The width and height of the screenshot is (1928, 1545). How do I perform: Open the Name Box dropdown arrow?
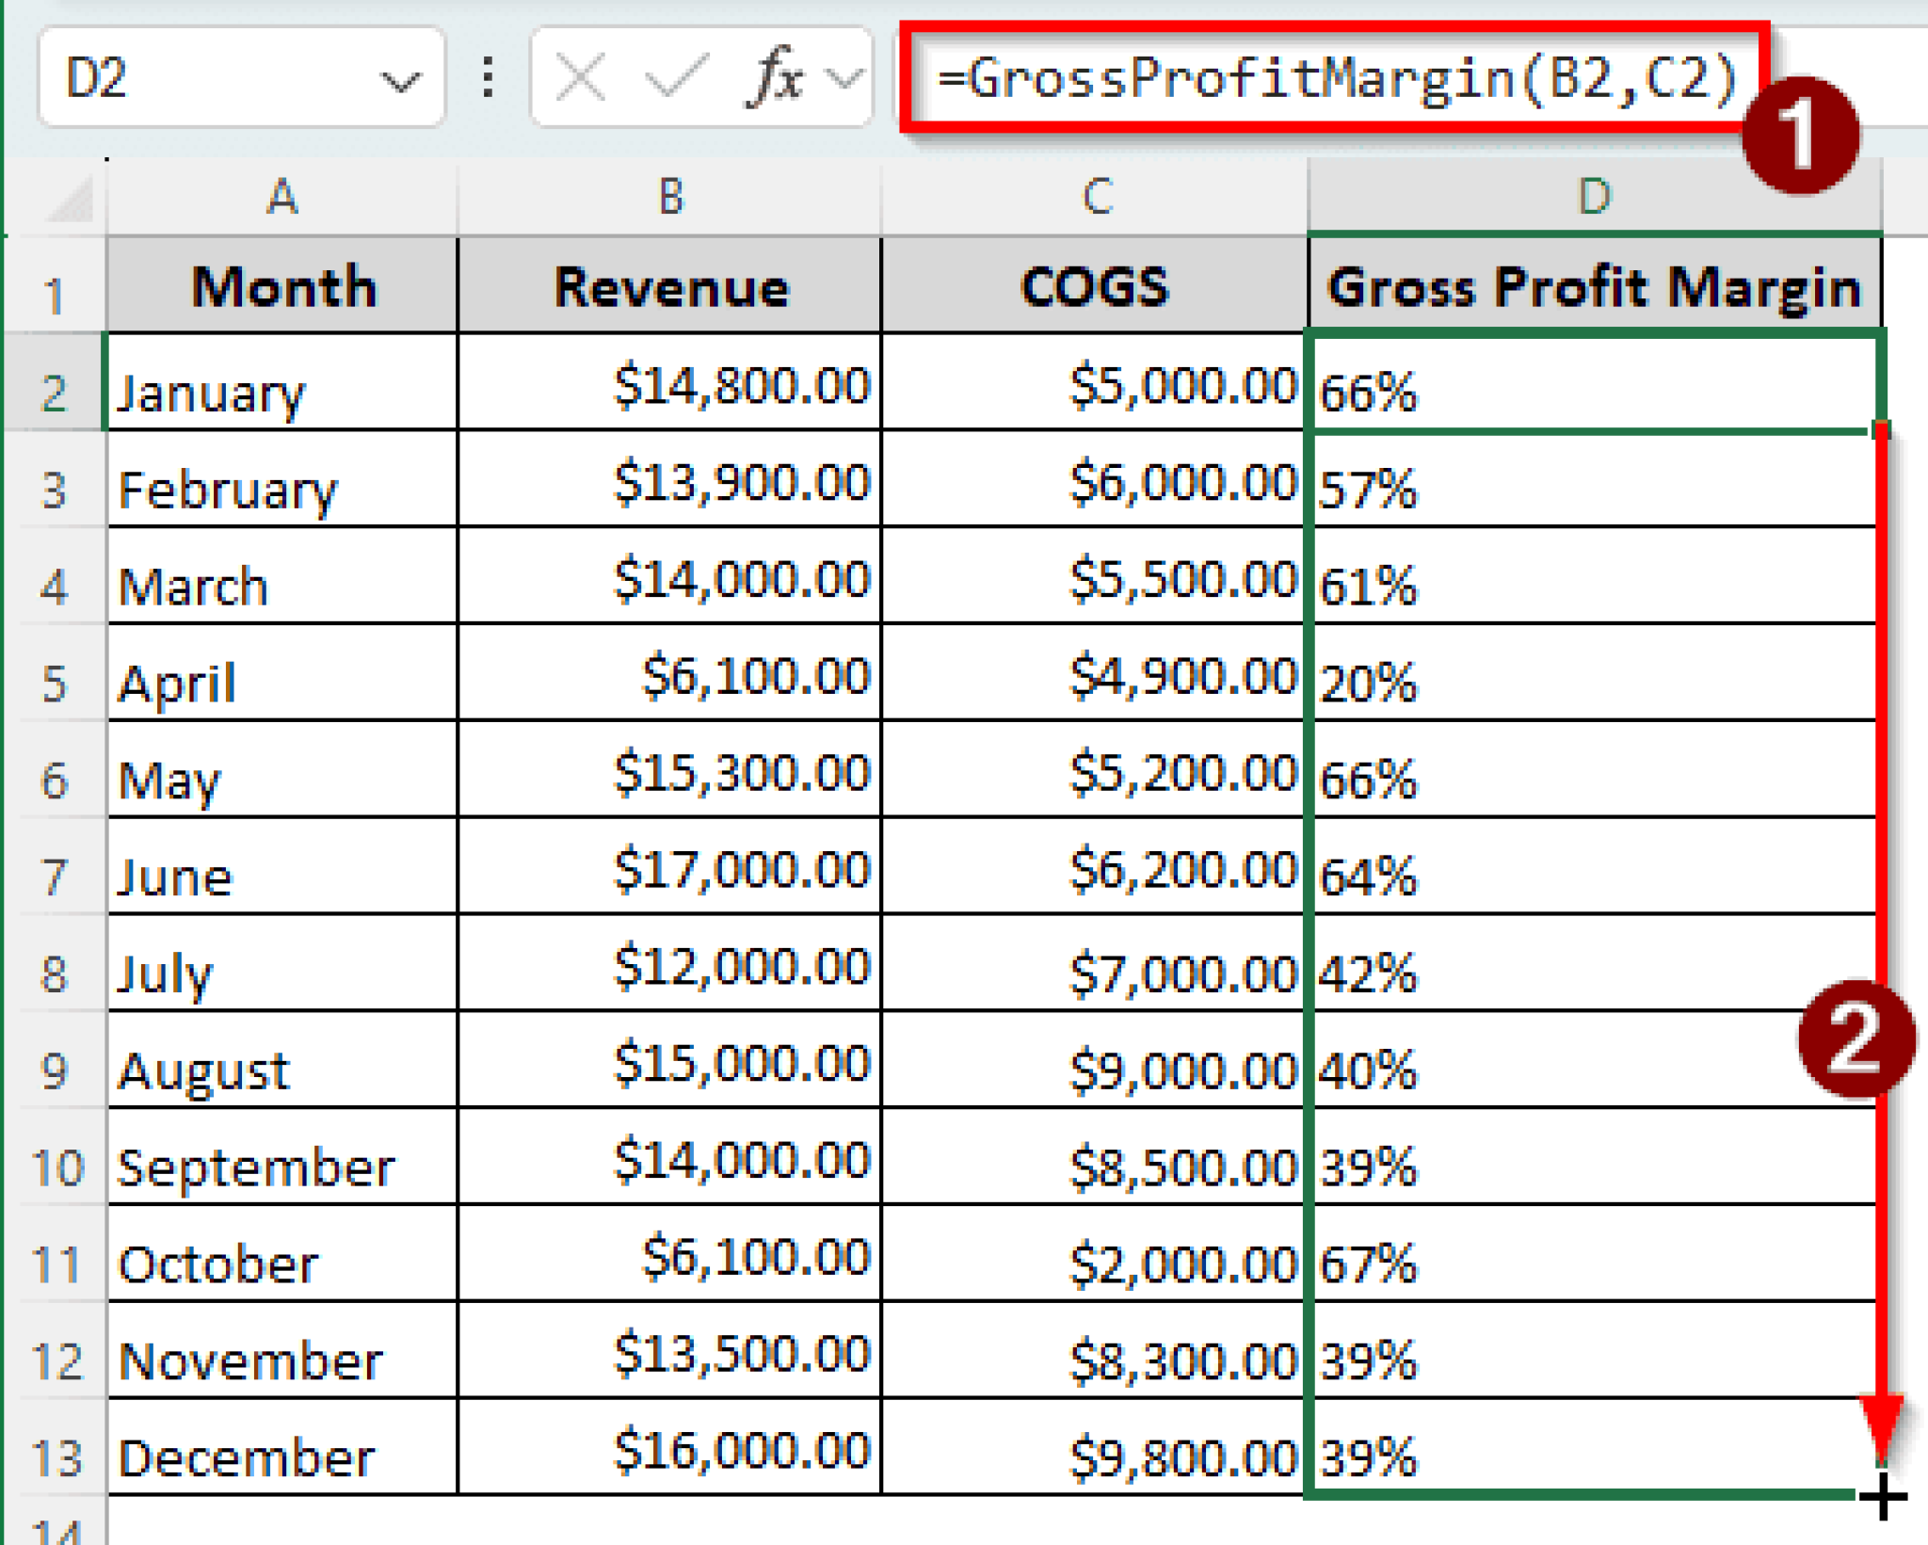[x=400, y=80]
